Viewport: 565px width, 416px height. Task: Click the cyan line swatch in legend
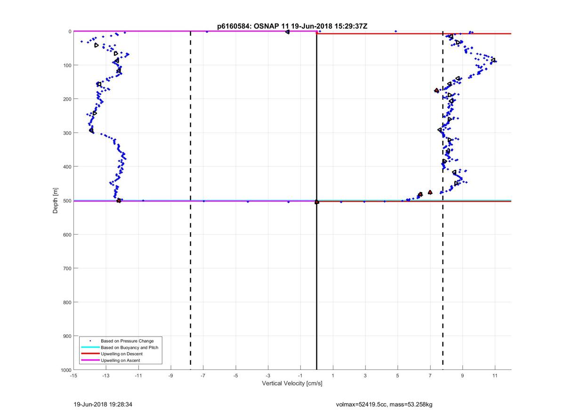90,347
